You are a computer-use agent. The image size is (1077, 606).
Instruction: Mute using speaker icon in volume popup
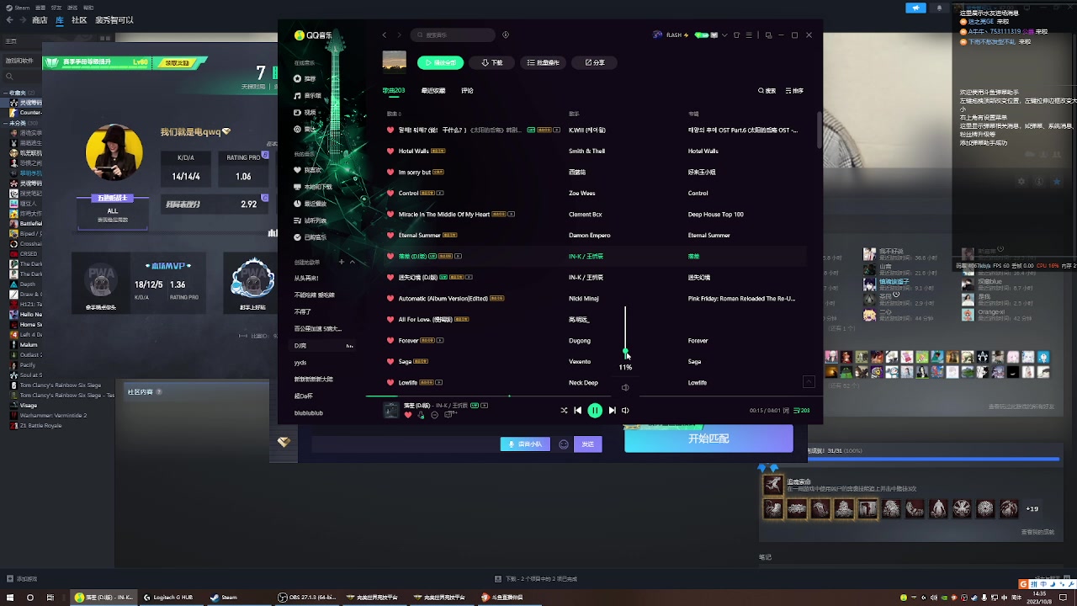click(625, 388)
